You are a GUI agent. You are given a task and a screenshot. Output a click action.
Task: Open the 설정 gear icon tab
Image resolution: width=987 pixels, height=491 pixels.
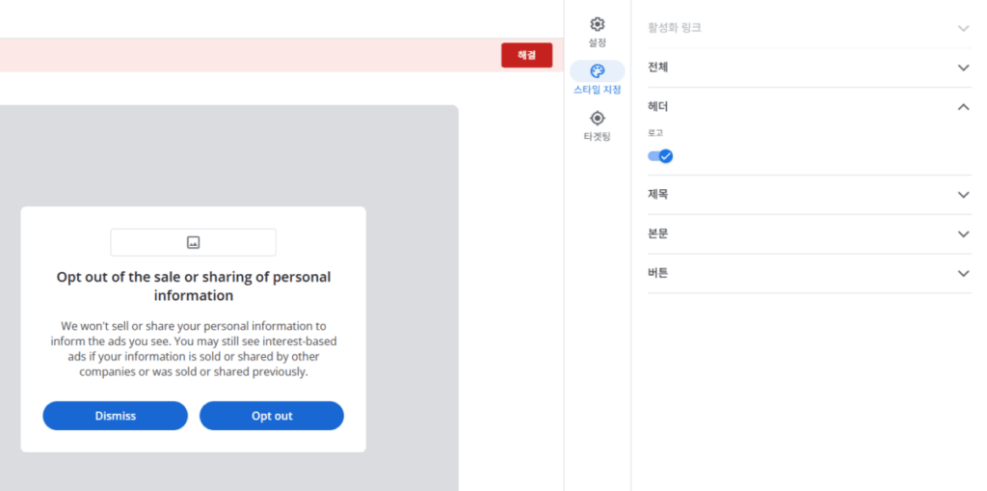[597, 24]
